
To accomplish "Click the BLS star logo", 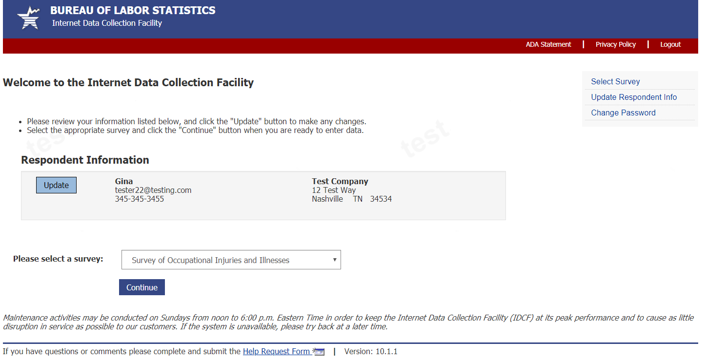I will 28,18.
